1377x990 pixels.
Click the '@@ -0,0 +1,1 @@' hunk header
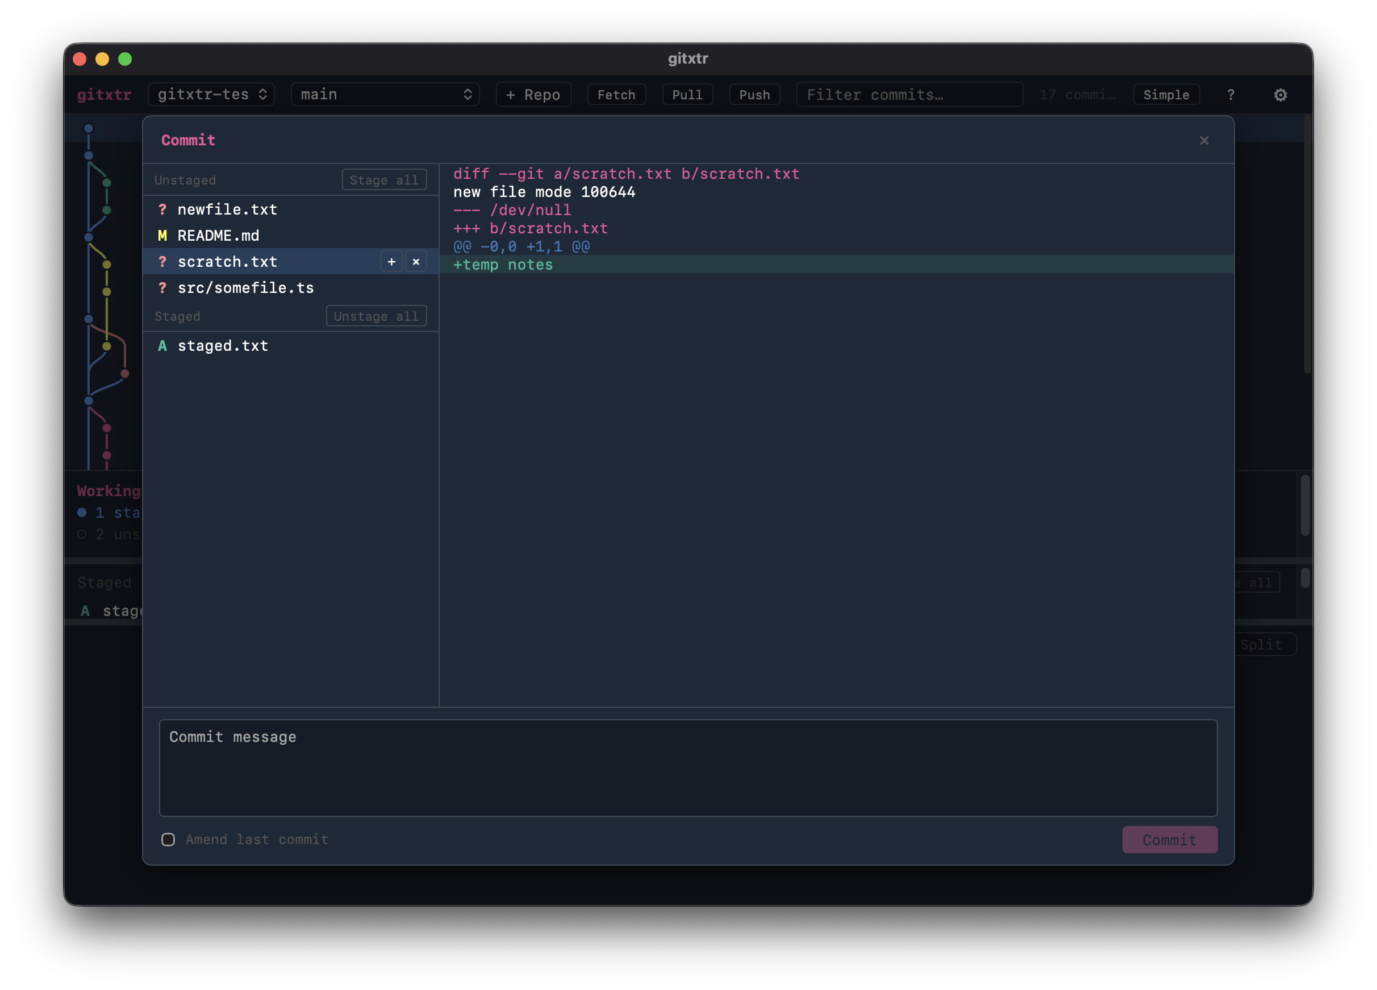point(521,246)
